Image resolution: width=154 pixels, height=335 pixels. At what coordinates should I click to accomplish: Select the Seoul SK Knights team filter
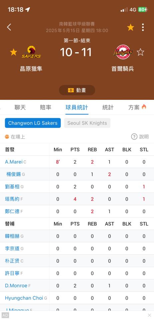[87, 123]
